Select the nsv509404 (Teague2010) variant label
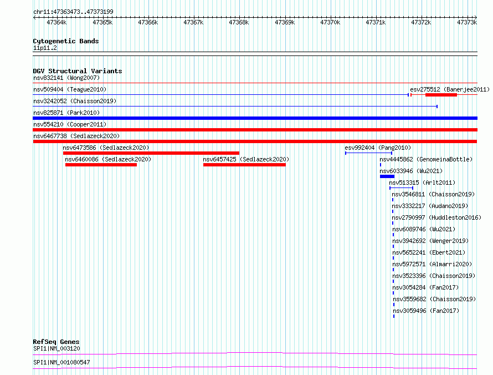493x375 pixels. click(x=70, y=89)
